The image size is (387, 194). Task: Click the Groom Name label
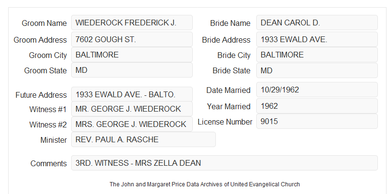click(44, 23)
